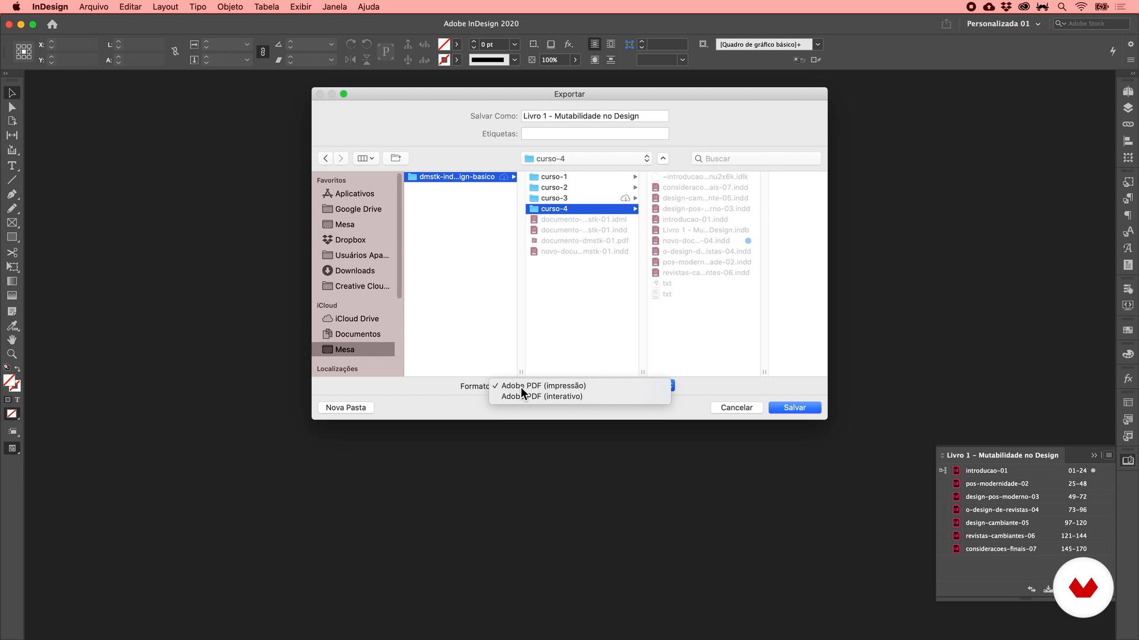Open the curso-4 folder path dropdown
Viewport: 1139px width, 640px height.
click(586, 158)
